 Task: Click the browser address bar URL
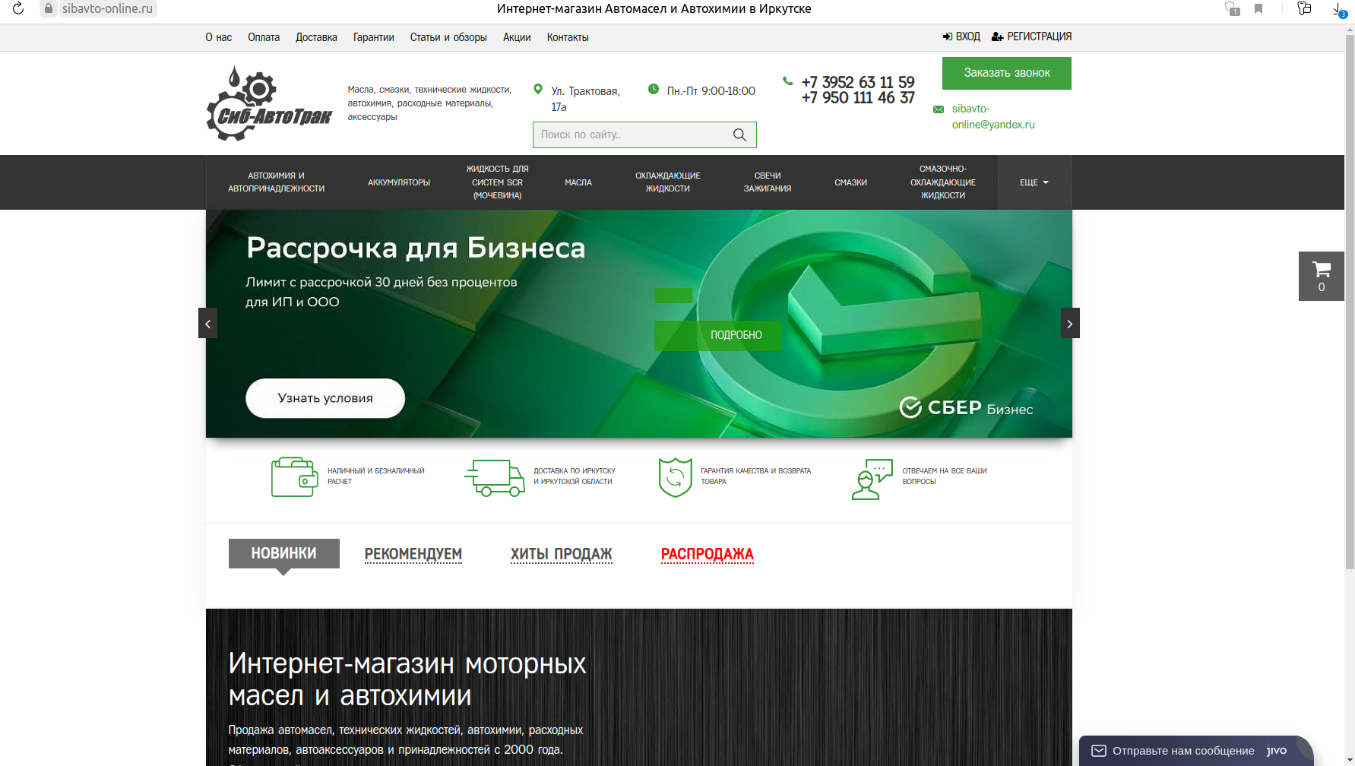tap(107, 8)
